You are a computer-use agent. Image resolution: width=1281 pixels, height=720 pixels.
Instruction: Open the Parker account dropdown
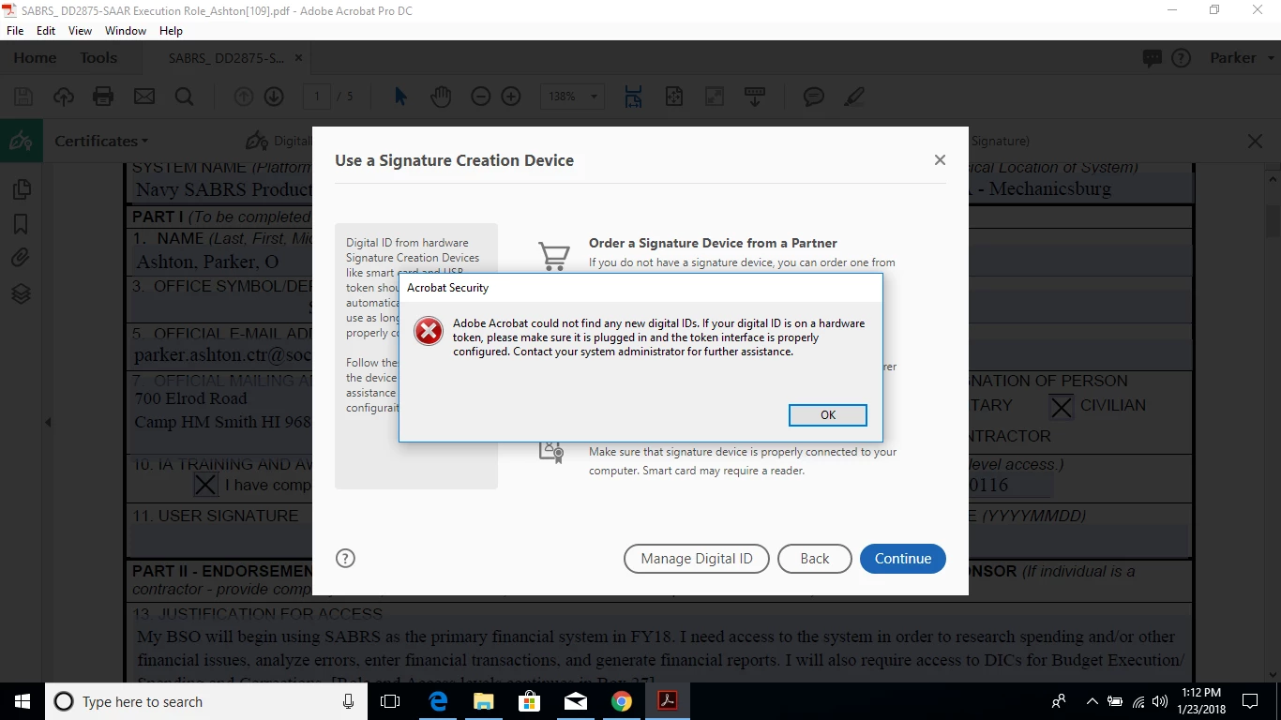[1243, 58]
